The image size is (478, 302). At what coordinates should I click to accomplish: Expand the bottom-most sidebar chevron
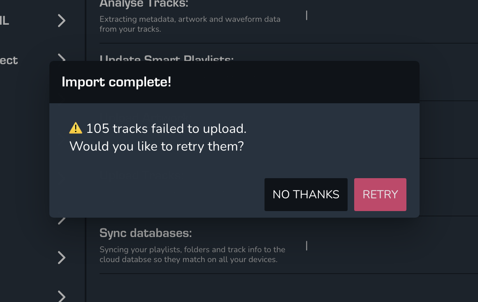tap(62, 295)
